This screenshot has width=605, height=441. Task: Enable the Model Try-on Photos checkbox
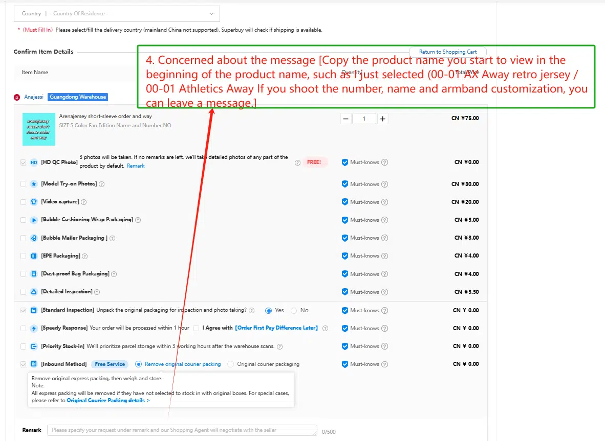(23, 184)
